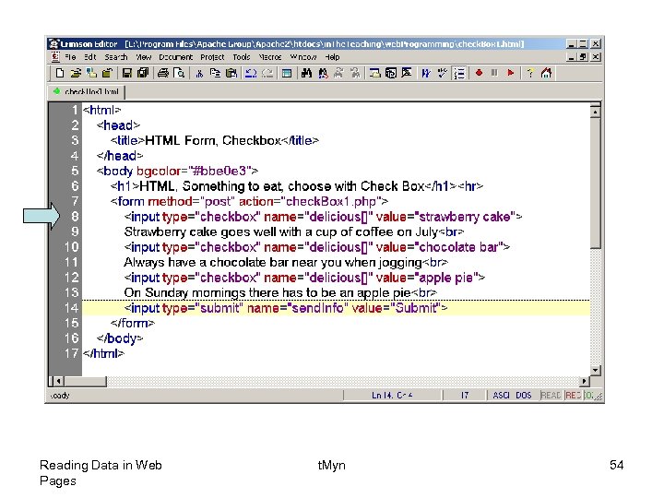
Task: Open the Help menu
Action: 332,57
